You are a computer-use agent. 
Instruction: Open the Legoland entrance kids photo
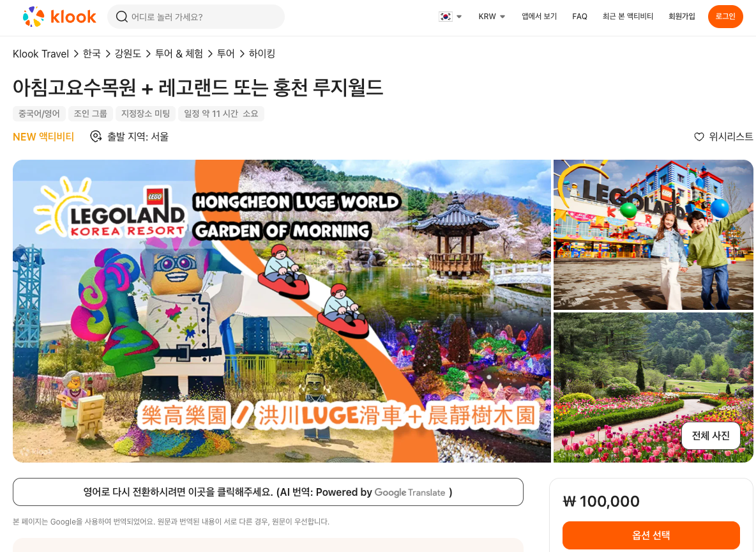pyautogui.click(x=653, y=235)
